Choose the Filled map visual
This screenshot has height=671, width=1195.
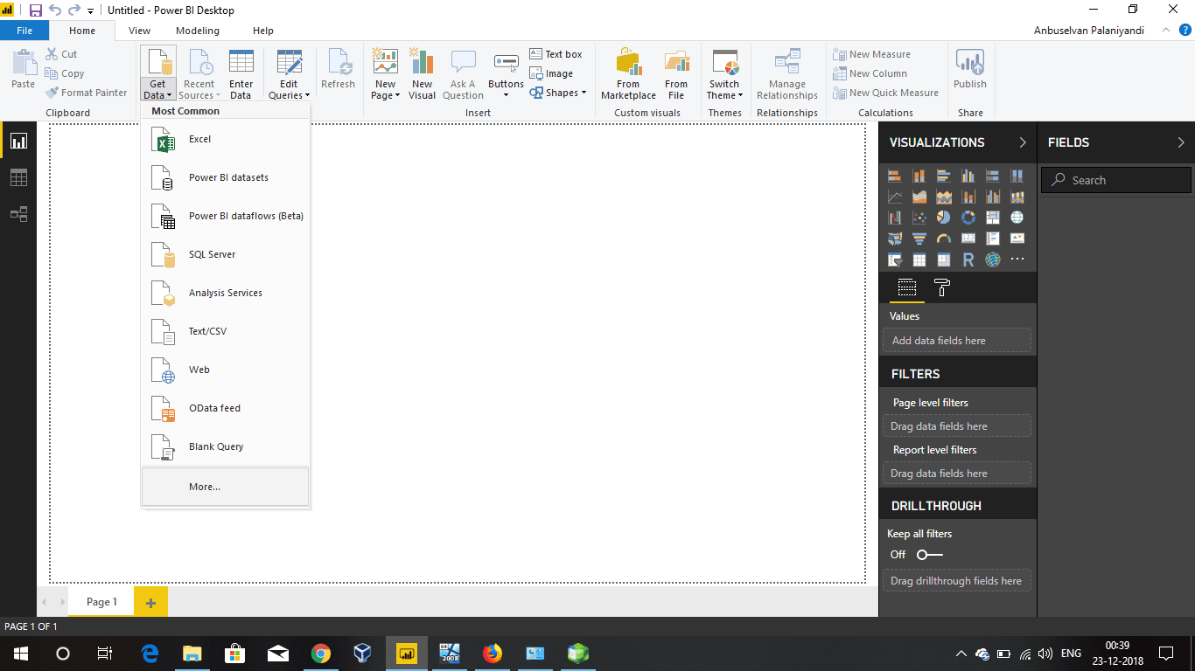click(x=895, y=239)
